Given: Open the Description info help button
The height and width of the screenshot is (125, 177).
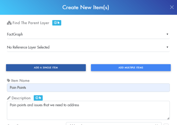Looking at the screenshot, I should click(x=38, y=98).
